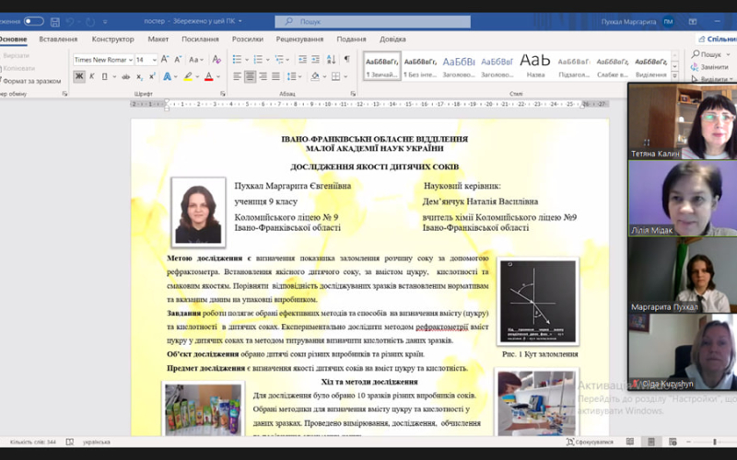Expand the styles gallery More arrow
This screenshot has height=460, width=737.
675,75
